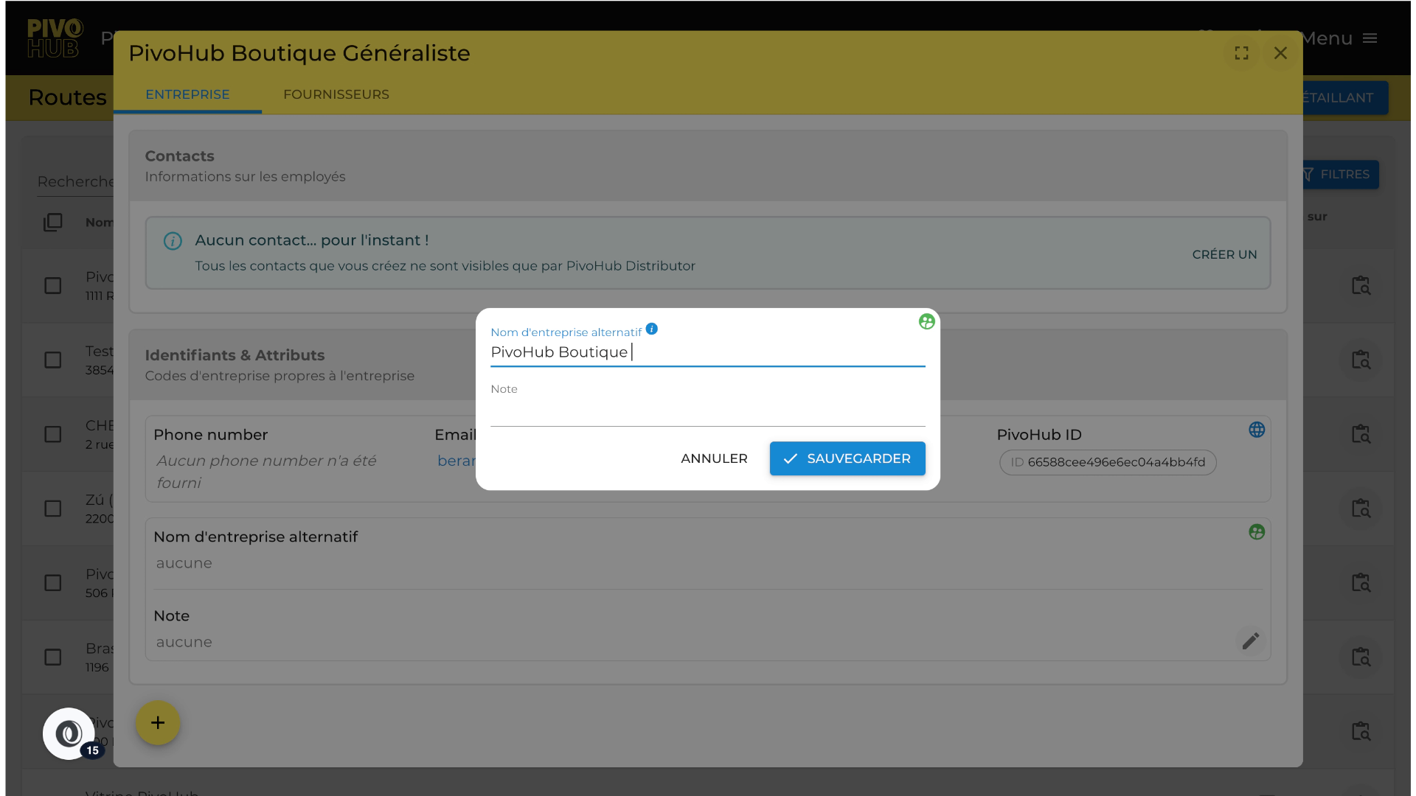Check the Zú row checkbox

pos(53,509)
